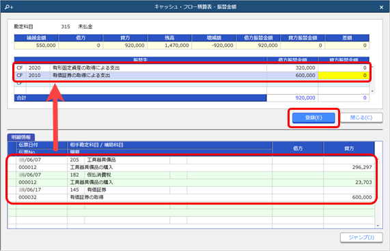
Task: Close the キャッシュ・フロー精算表 dialog
Action: tap(381, 8)
